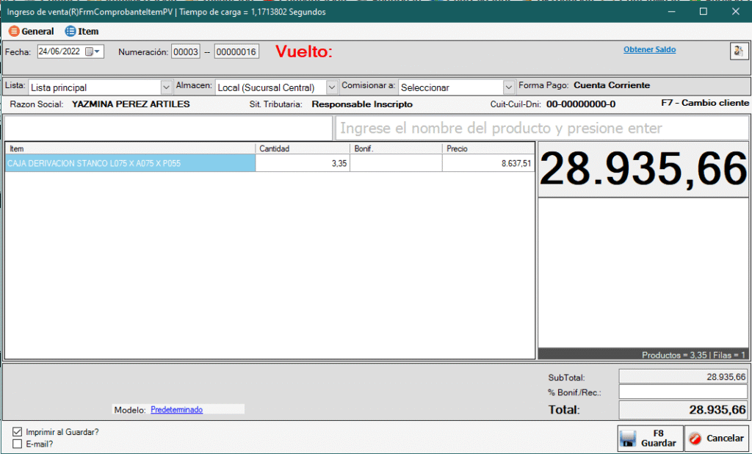Screen dimensions: 752x454
Task: Maximize the sales entry window
Action: point(703,12)
